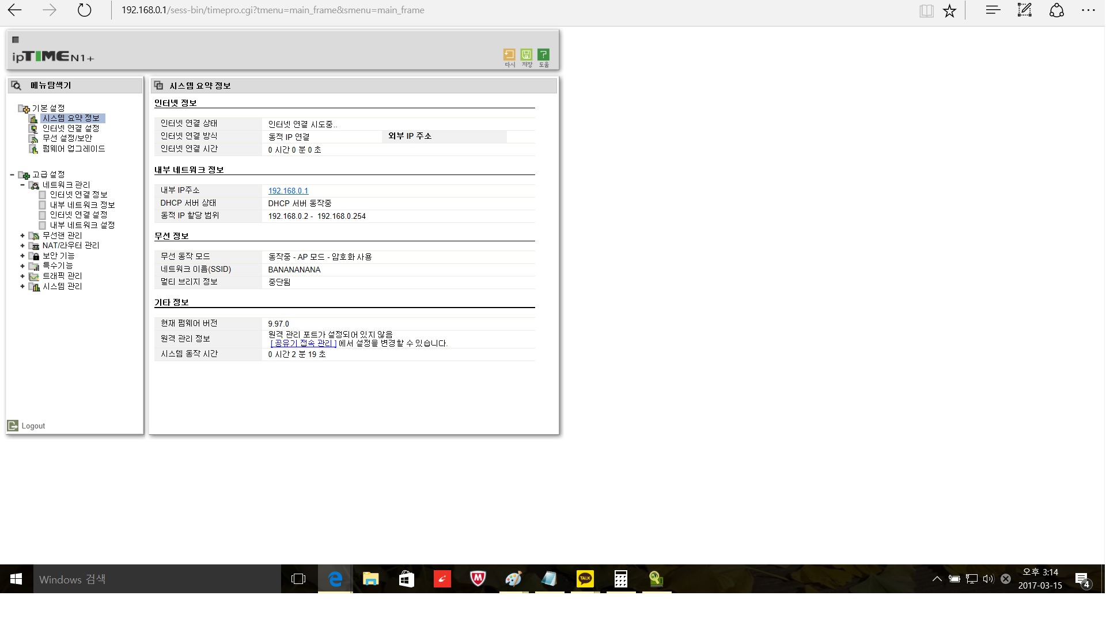Viewport: 1106px width, 622px height.
Task: Open Calculator from the taskbar
Action: point(620,579)
